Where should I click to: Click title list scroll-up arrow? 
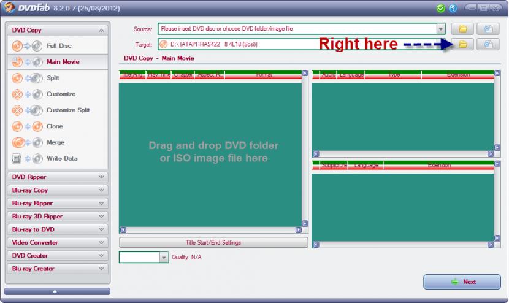tap(305, 73)
